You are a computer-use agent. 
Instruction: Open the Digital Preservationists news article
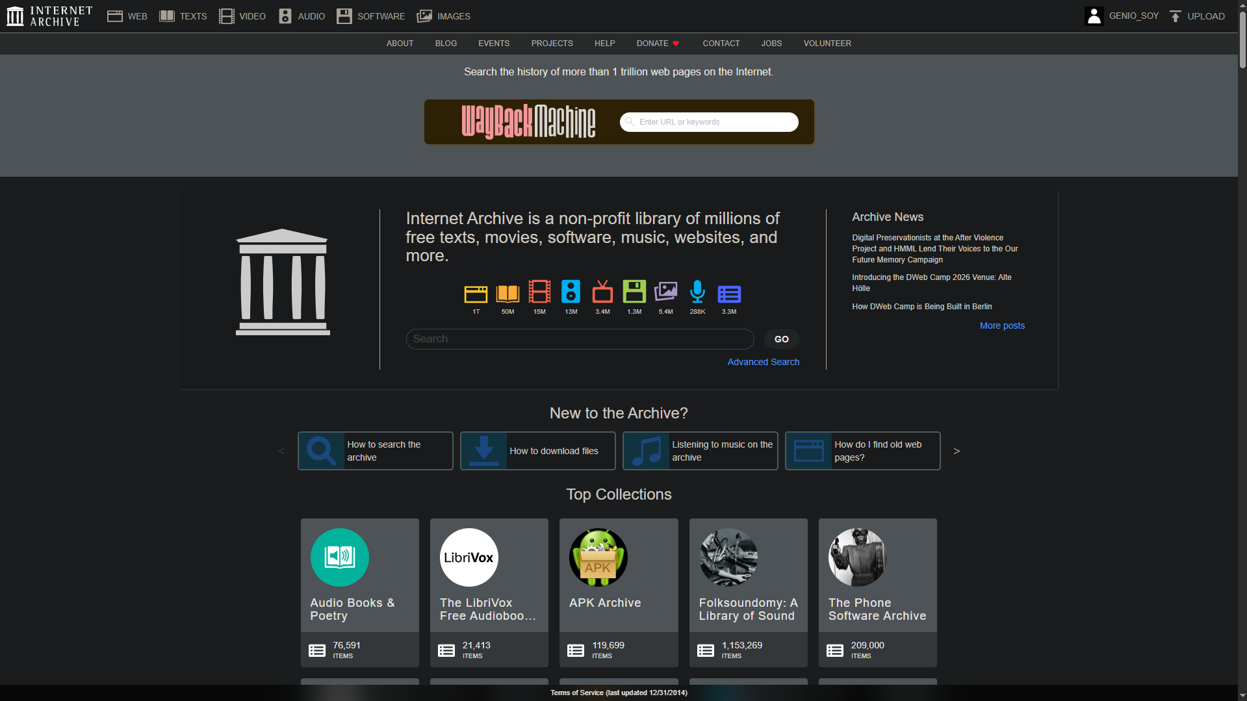coord(934,249)
